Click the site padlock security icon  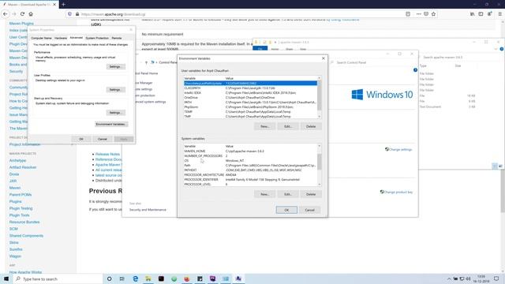pos(77,14)
